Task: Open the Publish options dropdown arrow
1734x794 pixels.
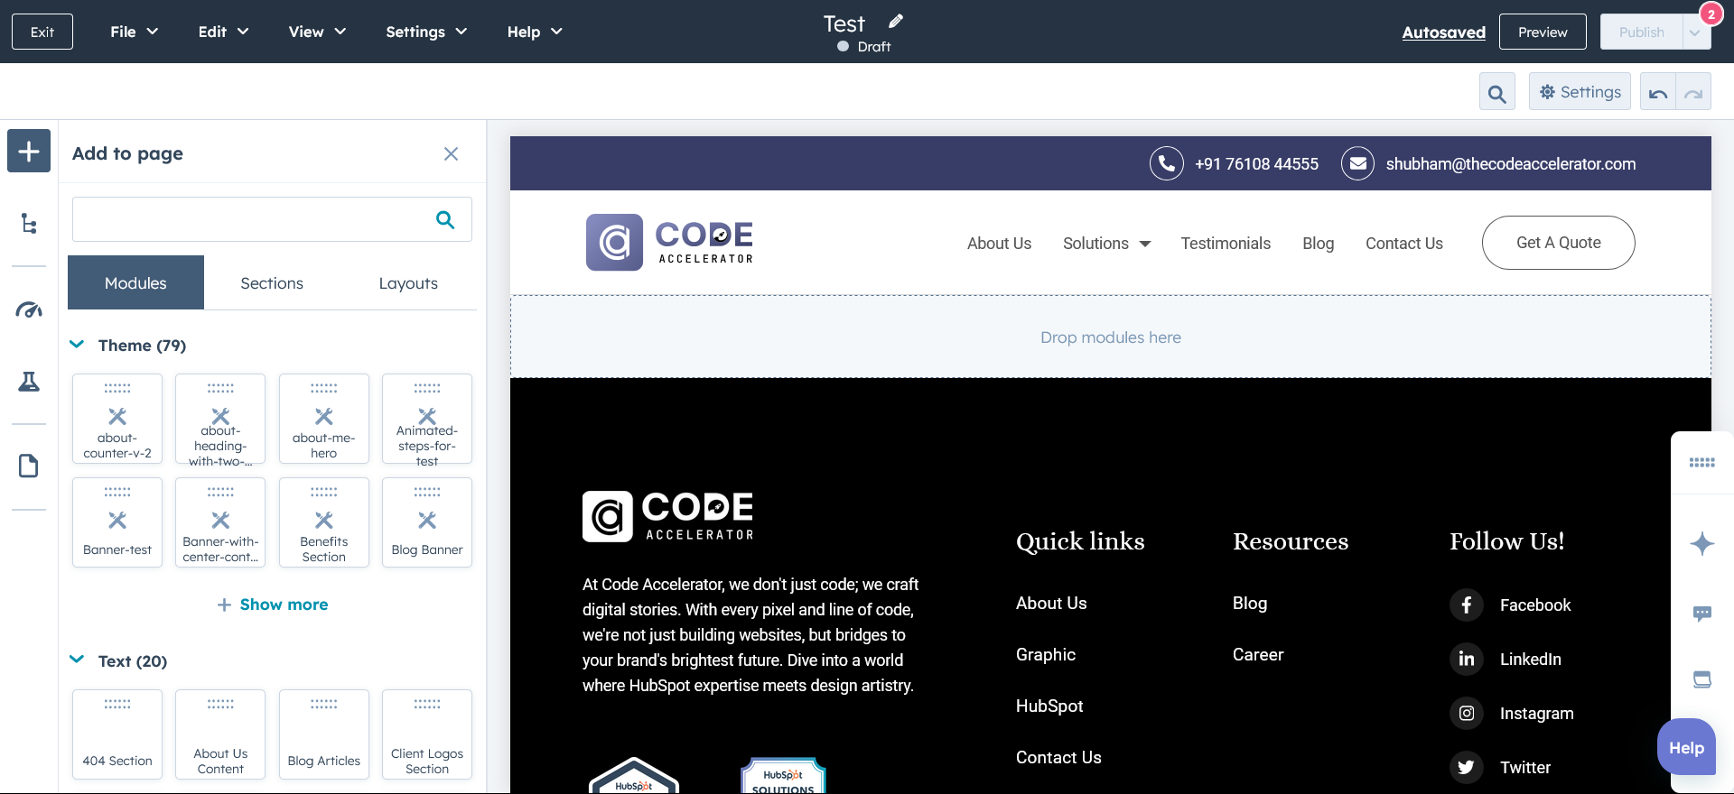Action: pos(1695,32)
